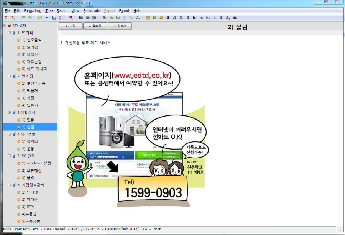The image size is (345, 235).
Task: Toggle heading h3 formatting
Action: click(x=208, y=18)
